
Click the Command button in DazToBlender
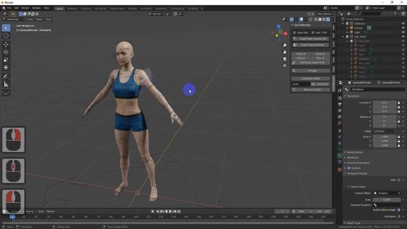(x=320, y=84)
